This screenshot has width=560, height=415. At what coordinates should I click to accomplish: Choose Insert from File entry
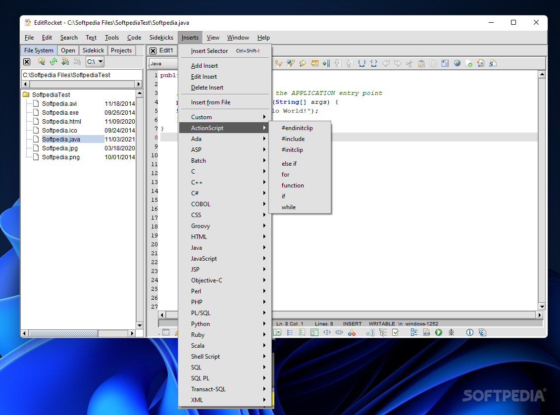click(x=225, y=102)
